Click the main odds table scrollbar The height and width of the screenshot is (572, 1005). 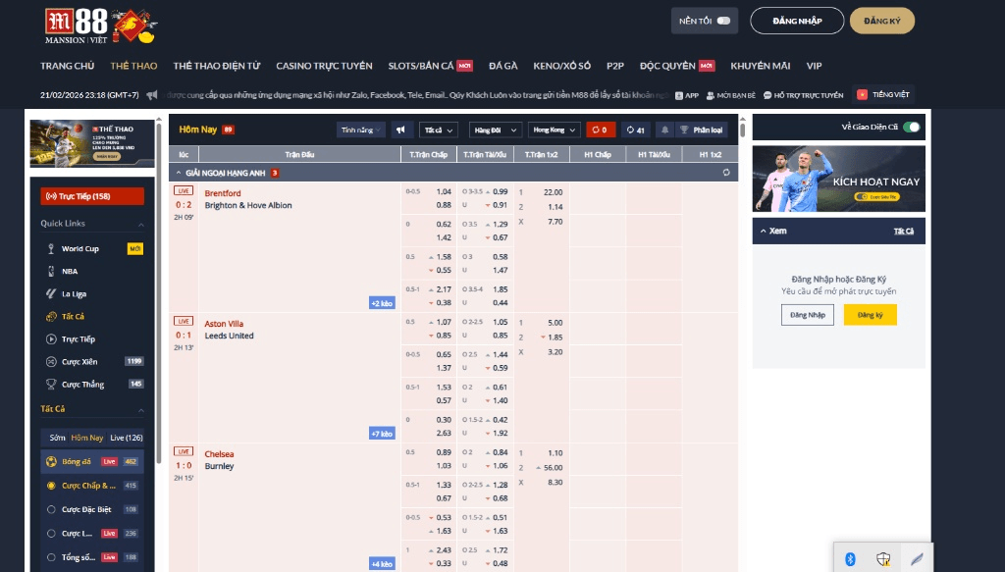742,130
